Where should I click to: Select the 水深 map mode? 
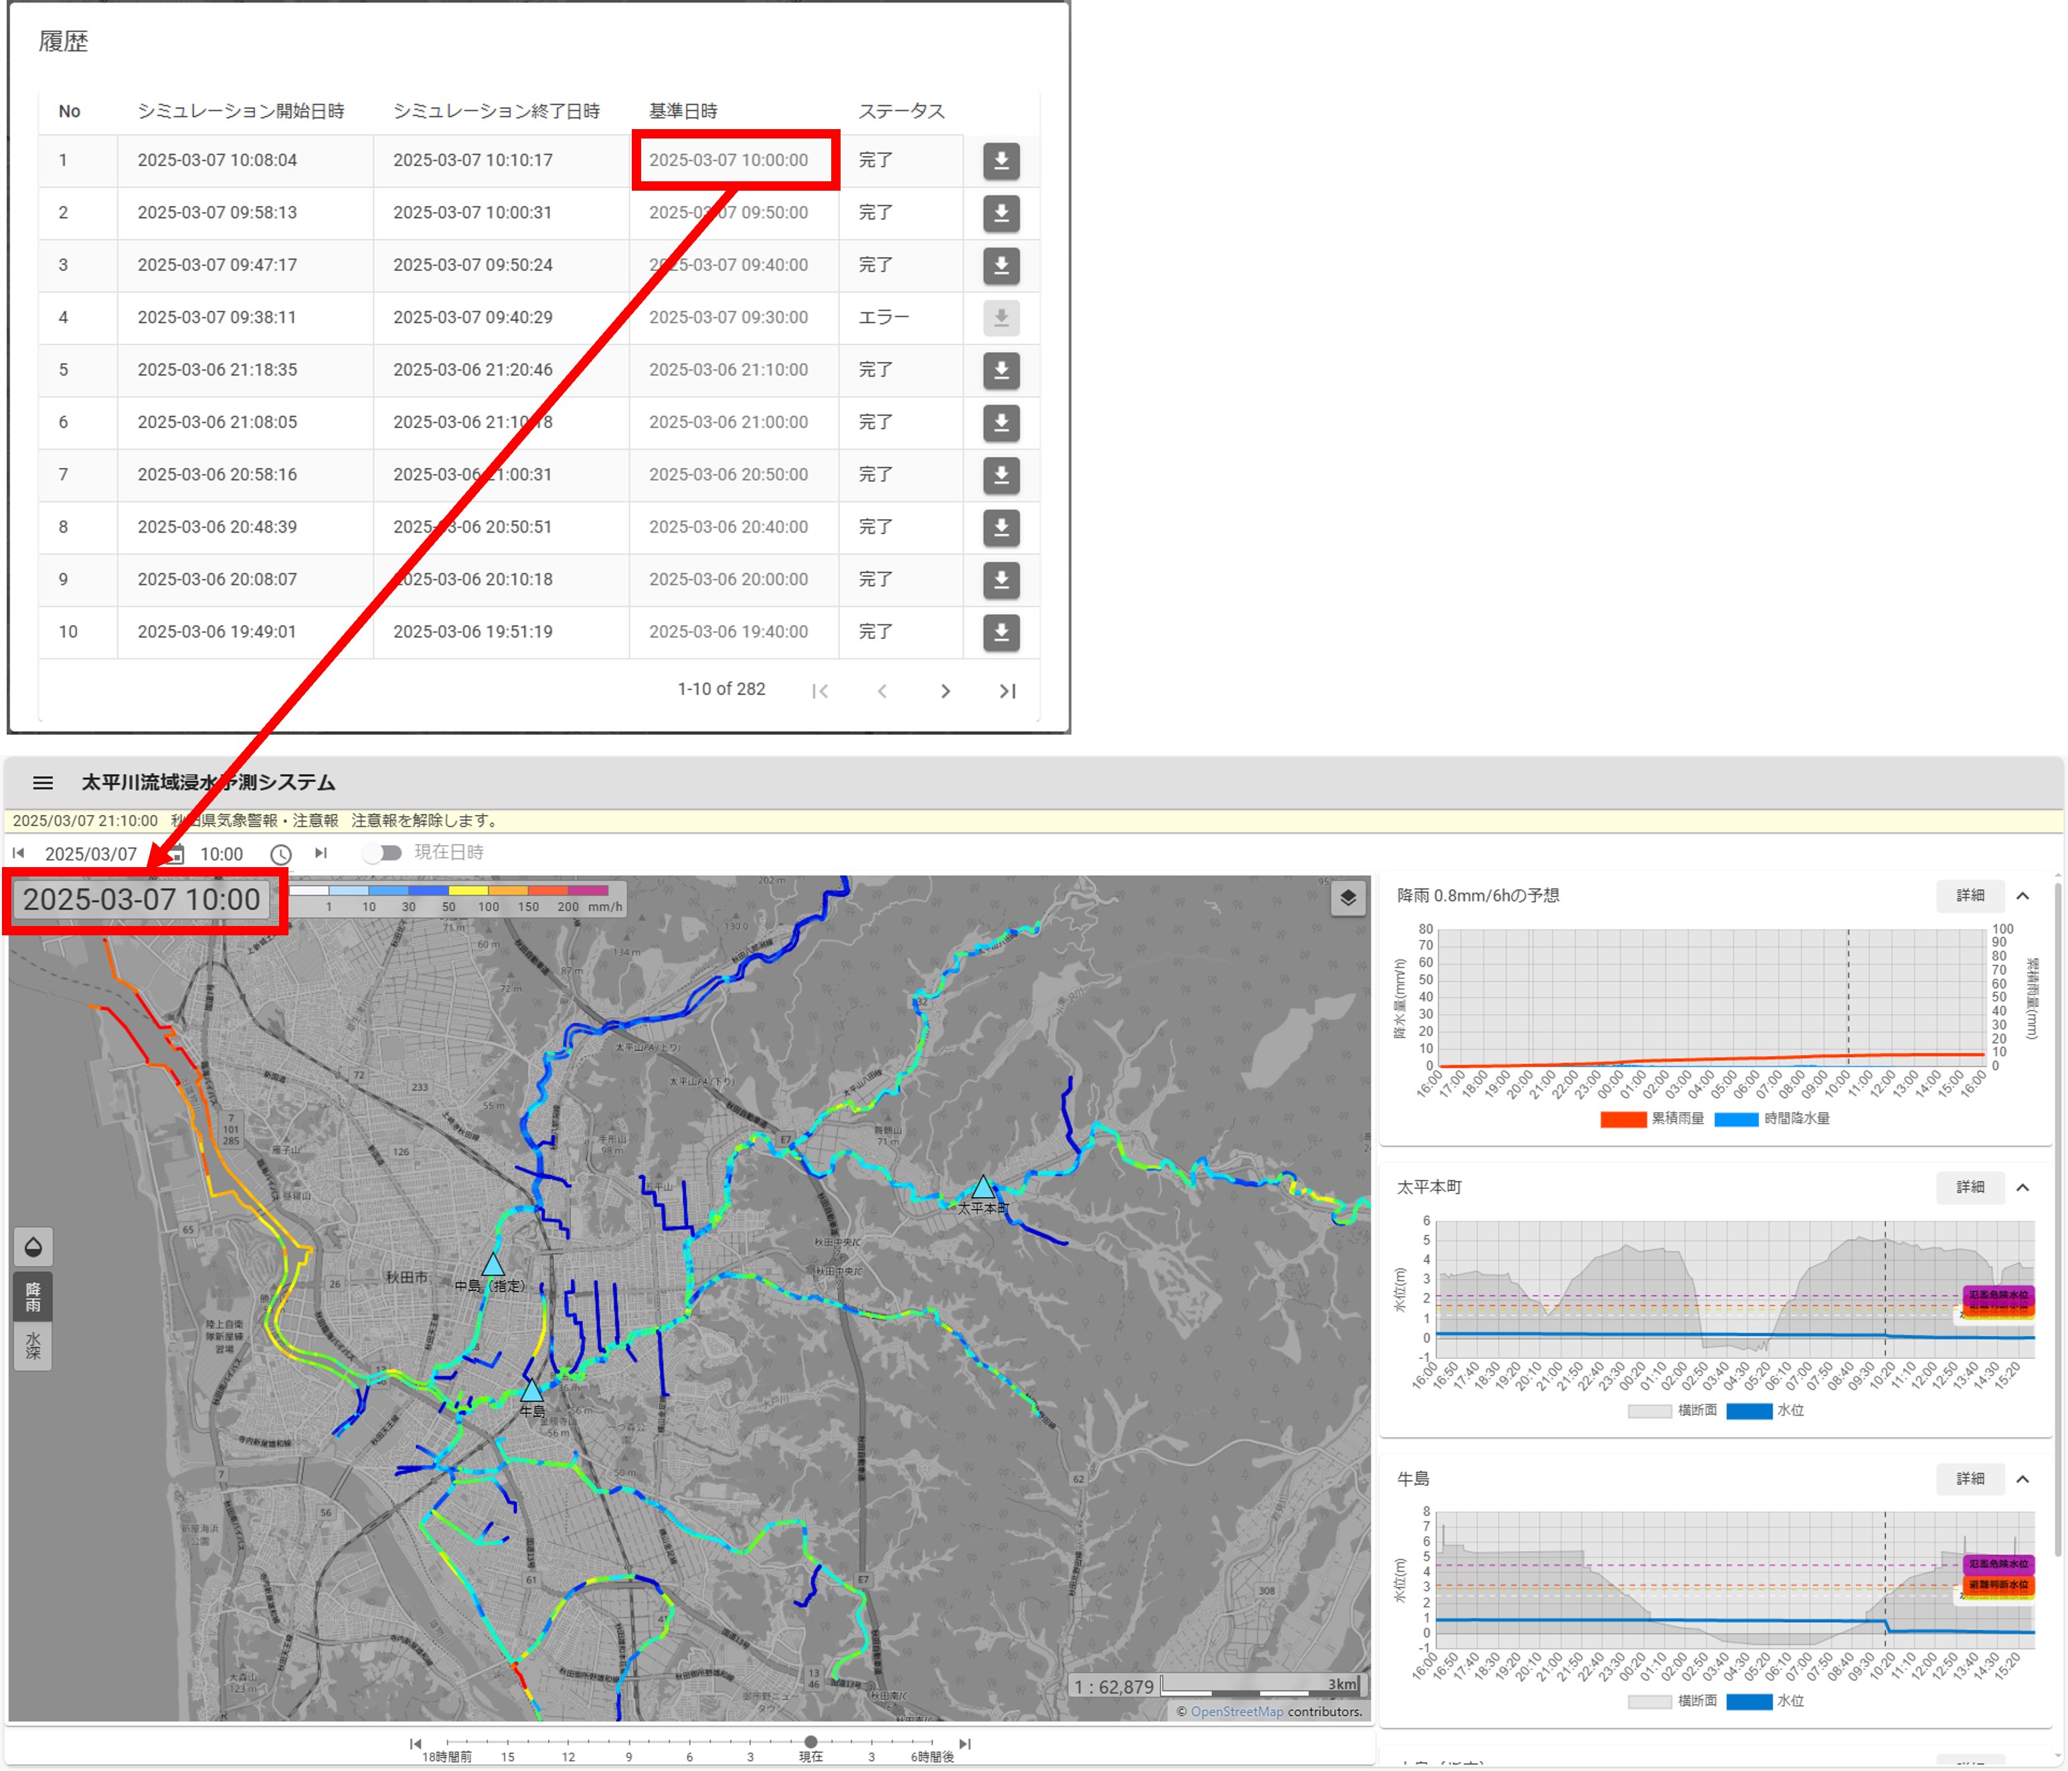33,1345
